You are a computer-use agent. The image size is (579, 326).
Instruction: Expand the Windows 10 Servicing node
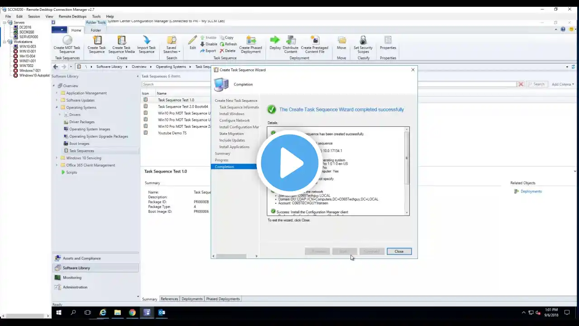point(57,158)
